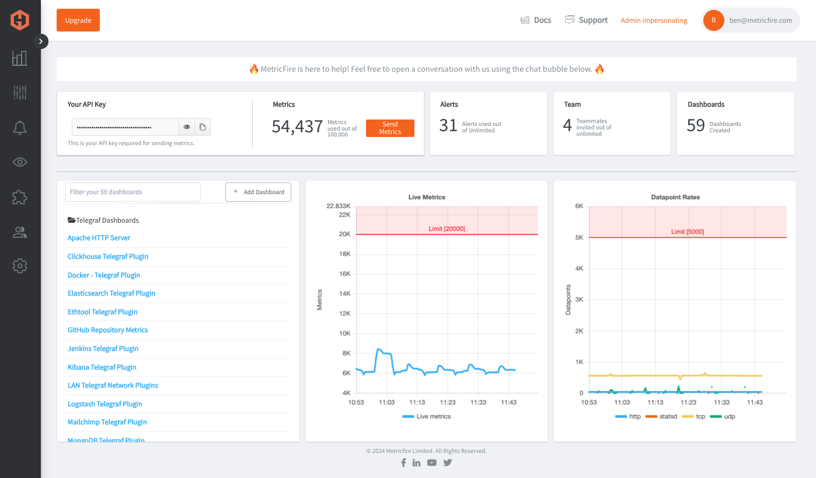Click the orange Upgrade button
The image size is (816, 478).
pos(78,20)
